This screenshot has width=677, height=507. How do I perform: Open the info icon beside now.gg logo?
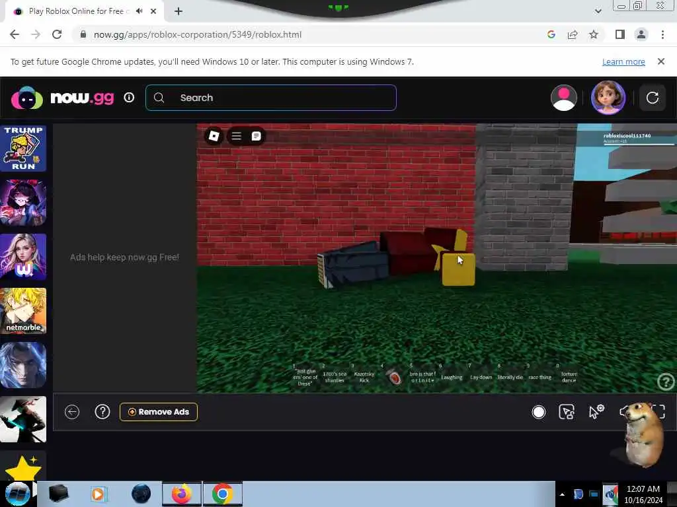(x=129, y=98)
